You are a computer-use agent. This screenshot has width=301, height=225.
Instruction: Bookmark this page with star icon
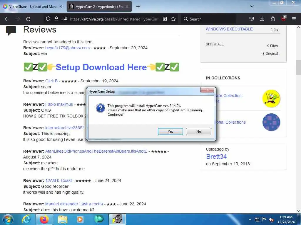coord(173,19)
